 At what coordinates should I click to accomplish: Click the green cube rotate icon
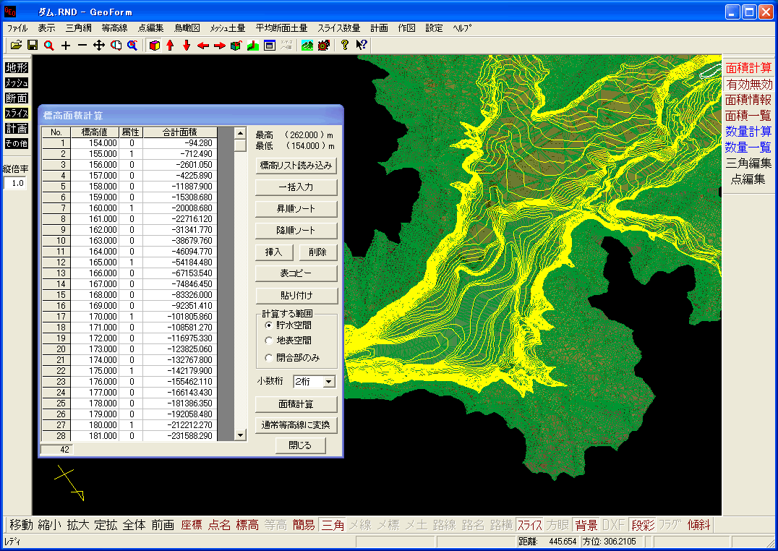tap(236, 46)
